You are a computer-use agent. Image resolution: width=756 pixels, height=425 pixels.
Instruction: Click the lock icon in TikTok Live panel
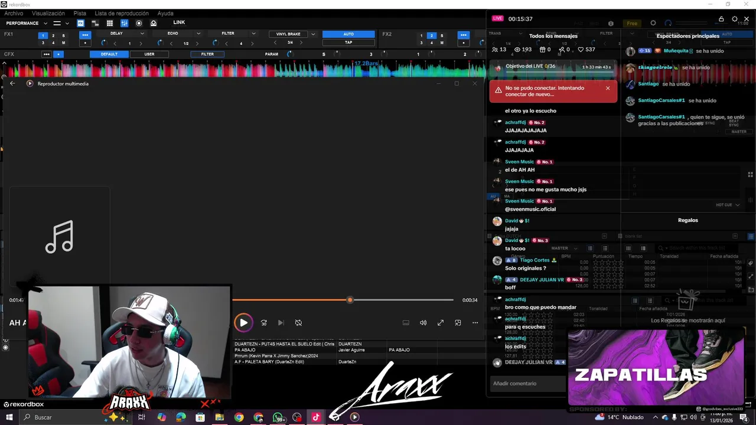[x=721, y=19]
